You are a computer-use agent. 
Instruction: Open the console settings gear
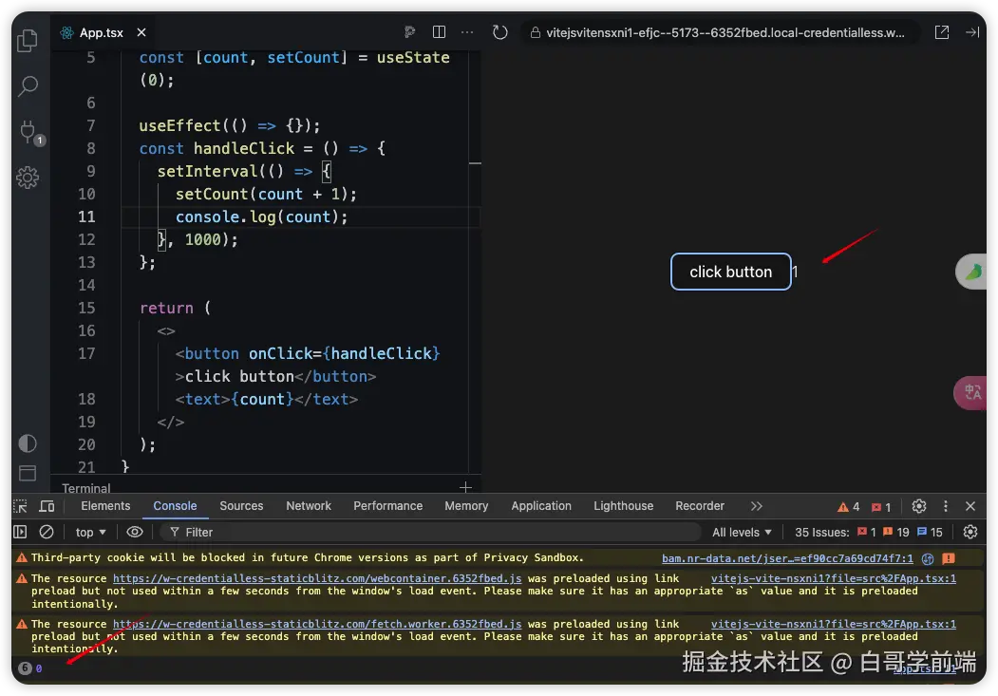(x=970, y=532)
